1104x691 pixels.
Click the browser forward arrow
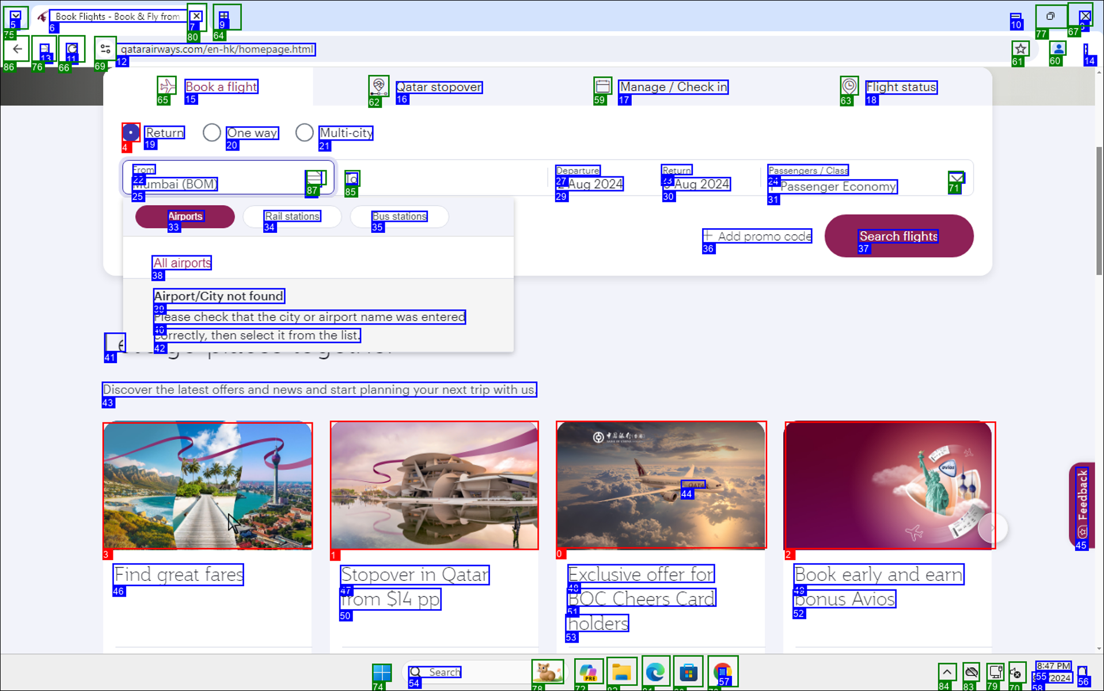coord(44,49)
